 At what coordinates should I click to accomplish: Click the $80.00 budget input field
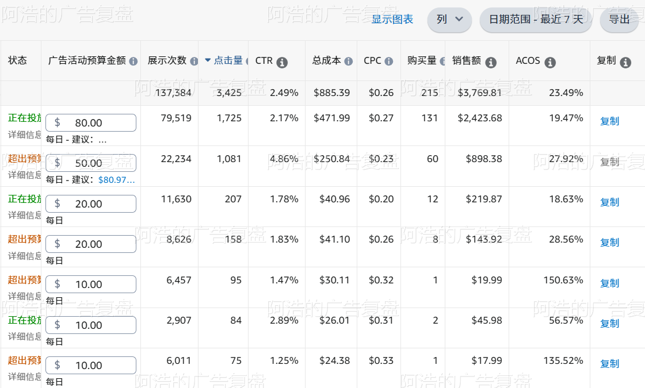(x=91, y=122)
